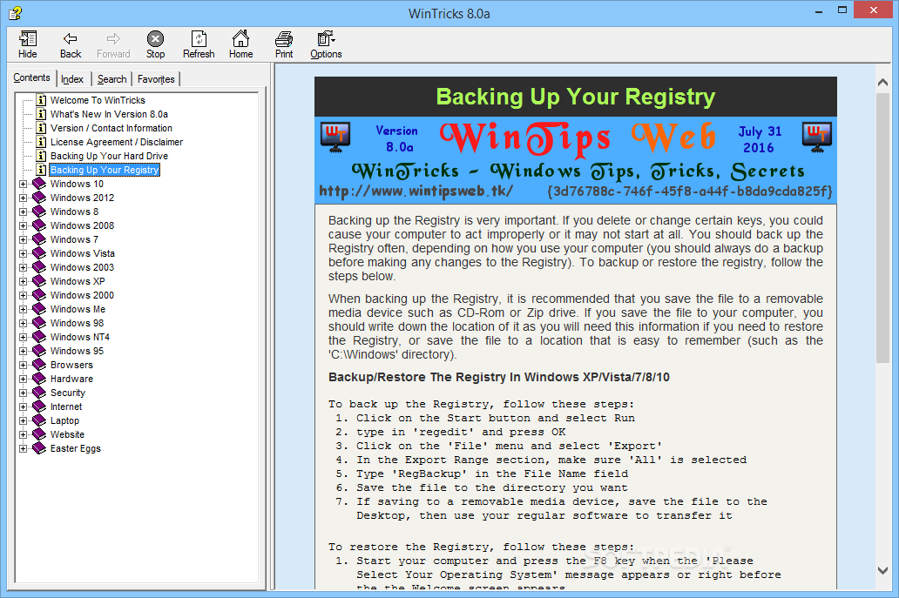
Task: Click the left WT monitor logo in banner
Action: pos(335,138)
